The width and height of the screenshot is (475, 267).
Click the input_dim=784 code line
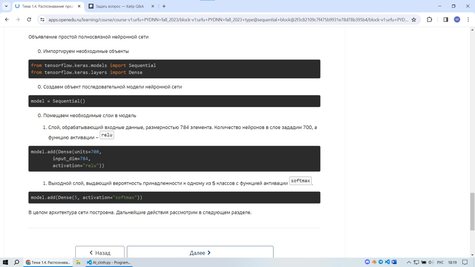click(x=71, y=159)
